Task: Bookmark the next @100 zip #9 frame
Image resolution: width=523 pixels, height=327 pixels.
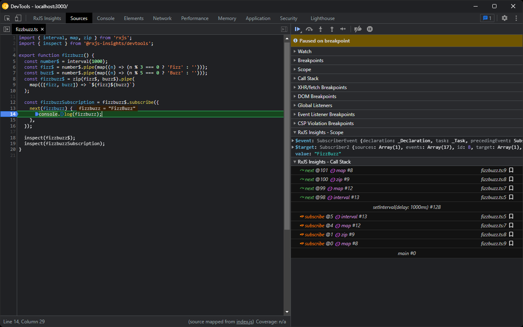Action: coord(511,179)
